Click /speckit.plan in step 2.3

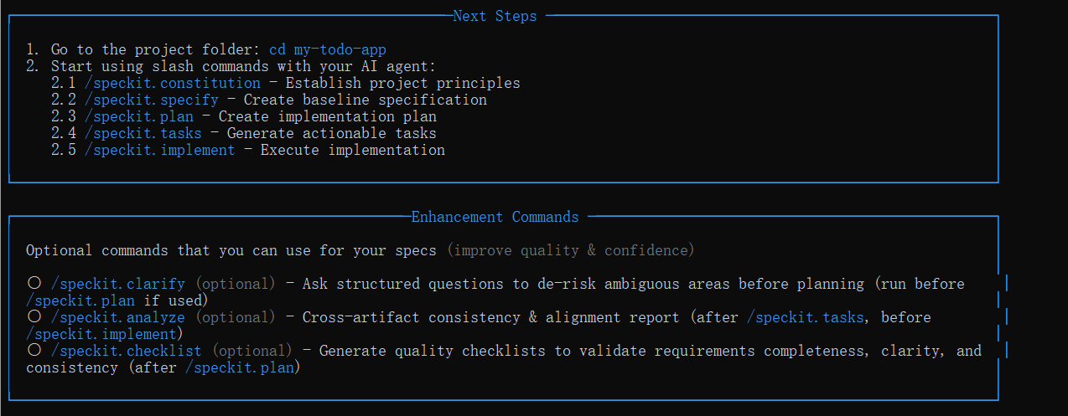[x=138, y=116]
